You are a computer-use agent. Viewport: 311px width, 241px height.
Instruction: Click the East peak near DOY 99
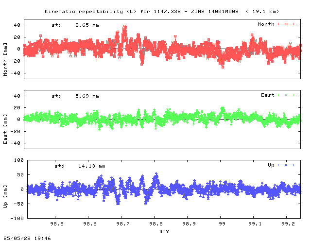pyautogui.click(x=223, y=108)
